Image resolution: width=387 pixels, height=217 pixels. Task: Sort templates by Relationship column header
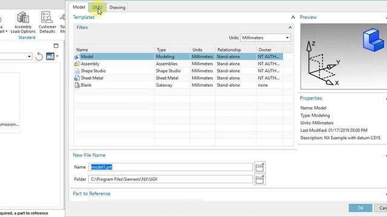point(236,49)
